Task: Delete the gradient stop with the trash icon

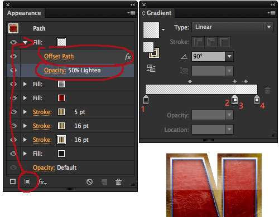Action: tap(267, 90)
